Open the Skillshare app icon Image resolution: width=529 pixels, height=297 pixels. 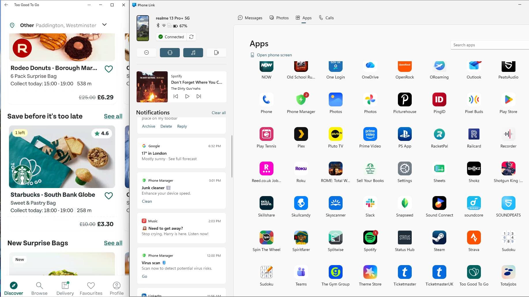pyautogui.click(x=266, y=203)
